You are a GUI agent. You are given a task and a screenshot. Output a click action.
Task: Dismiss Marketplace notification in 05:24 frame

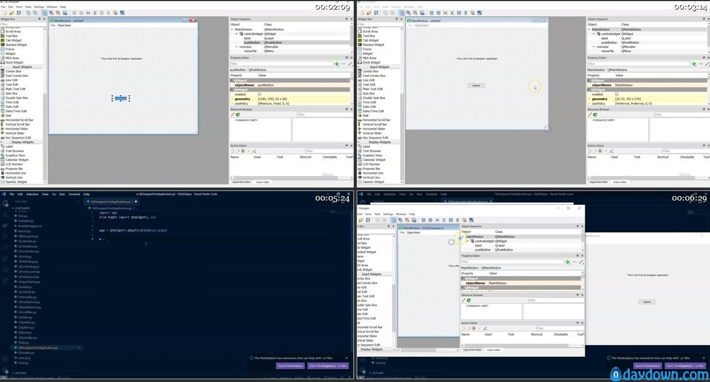coord(347,358)
